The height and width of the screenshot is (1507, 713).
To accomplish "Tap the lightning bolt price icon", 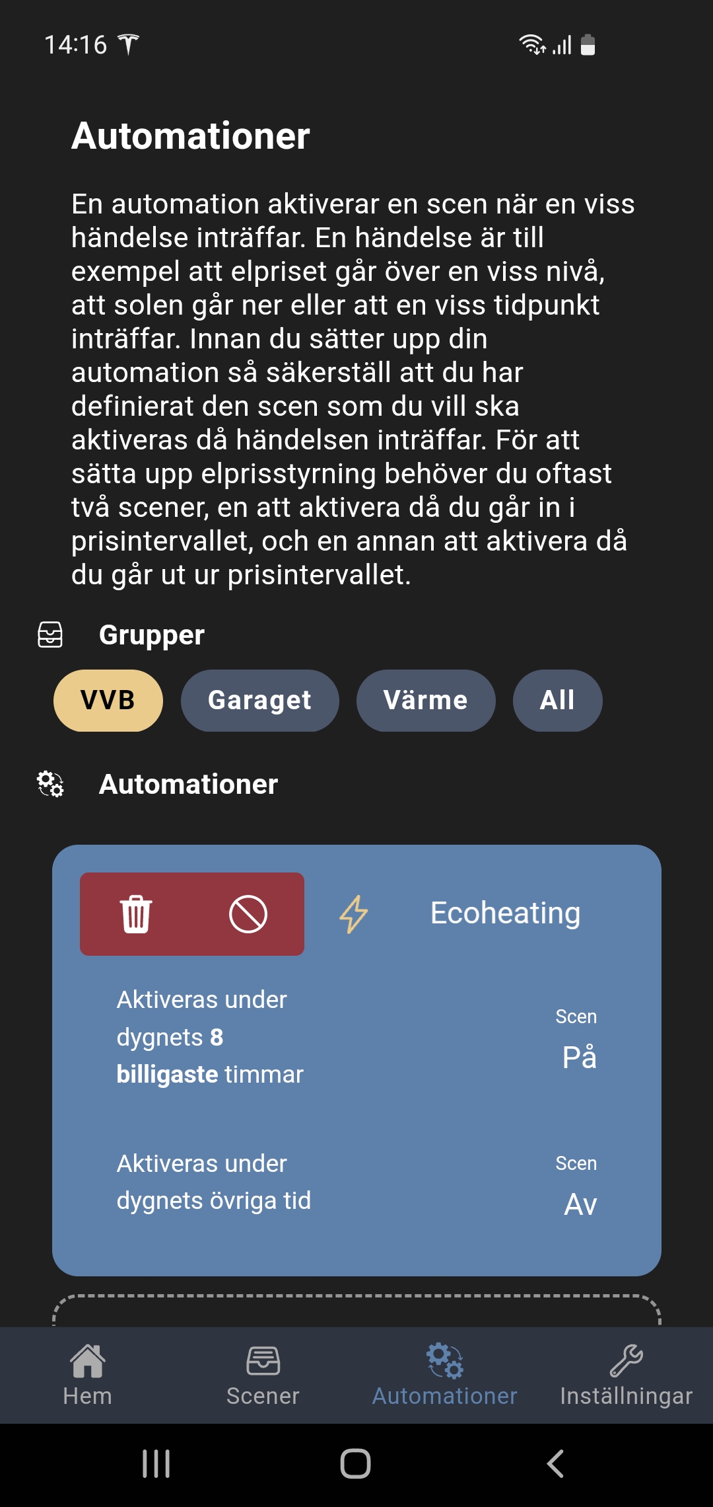I will click(354, 914).
